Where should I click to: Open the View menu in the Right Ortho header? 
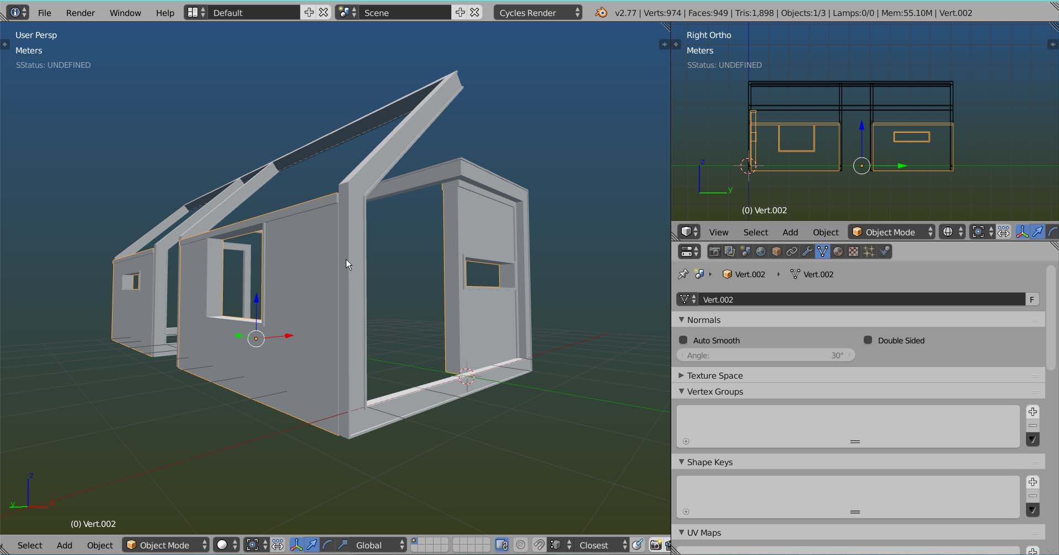tap(719, 232)
